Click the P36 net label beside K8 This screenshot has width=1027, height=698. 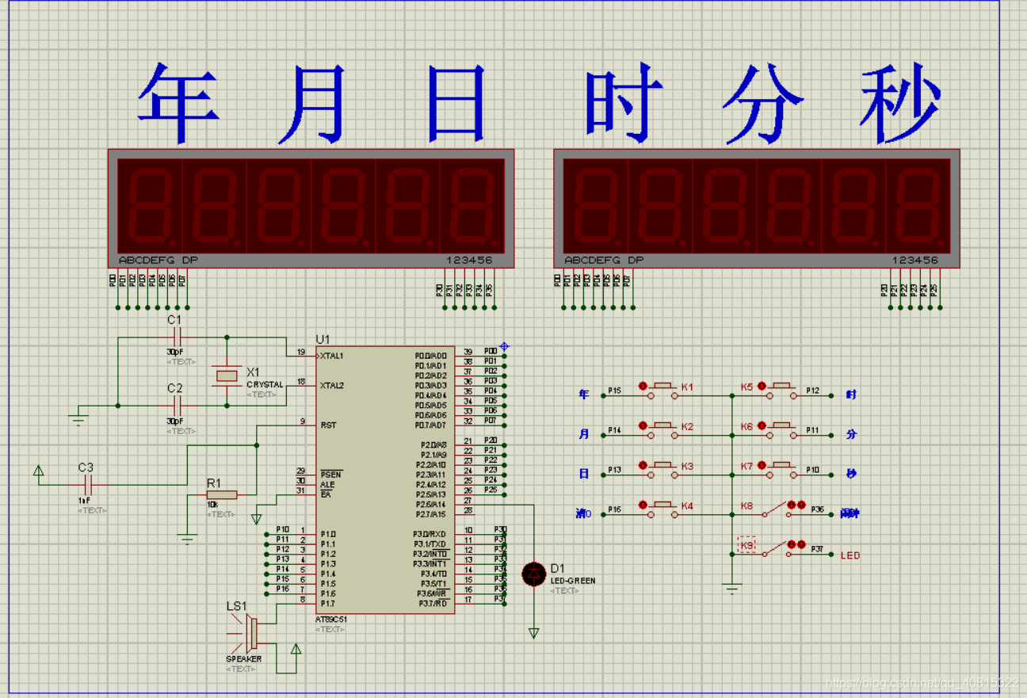click(818, 509)
